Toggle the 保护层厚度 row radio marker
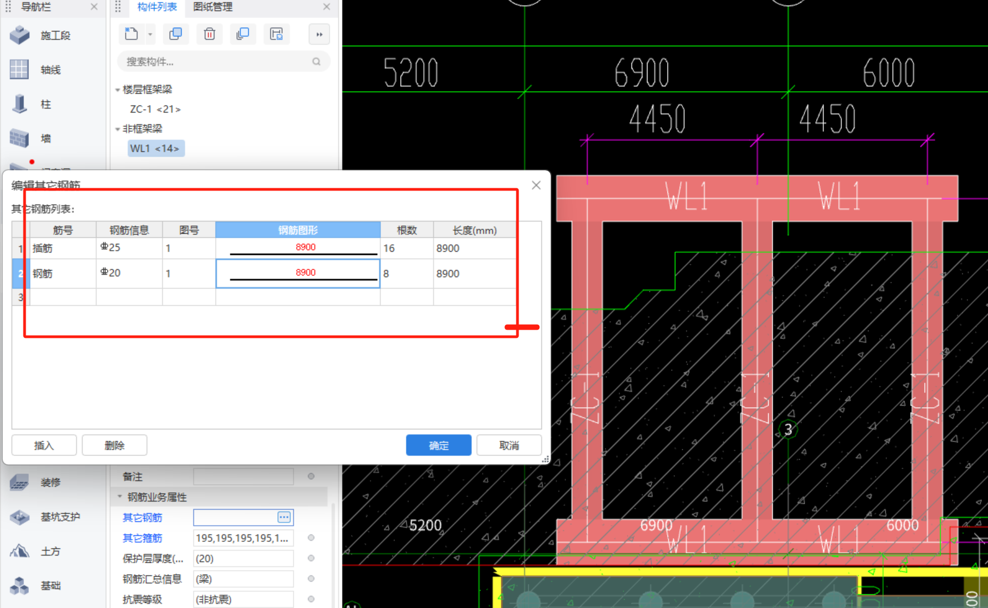988x608 pixels. 311,558
